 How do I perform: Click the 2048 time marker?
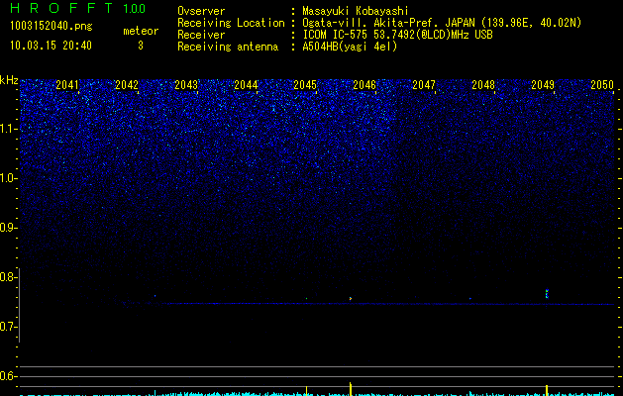coord(483,84)
